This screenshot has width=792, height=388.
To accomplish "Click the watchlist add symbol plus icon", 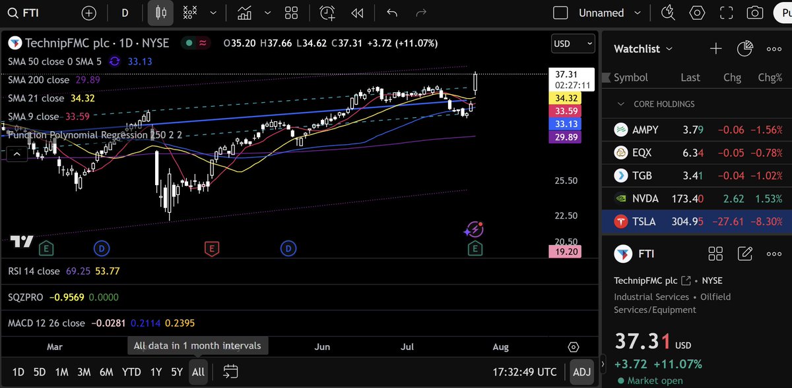I will tap(715, 48).
